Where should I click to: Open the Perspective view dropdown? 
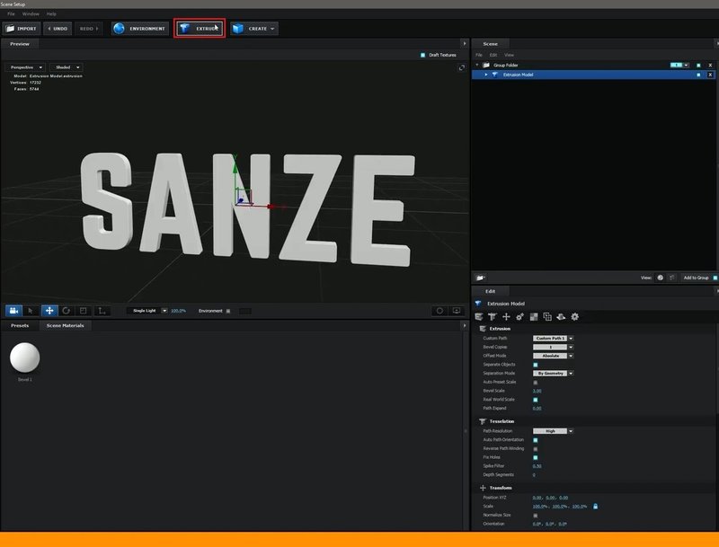[26, 67]
